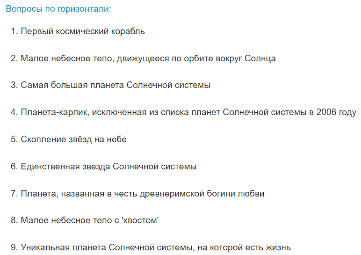Select the clue about the Roman goddess of love
The width and height of the screenshot is (361, 255).
(143, 193)
